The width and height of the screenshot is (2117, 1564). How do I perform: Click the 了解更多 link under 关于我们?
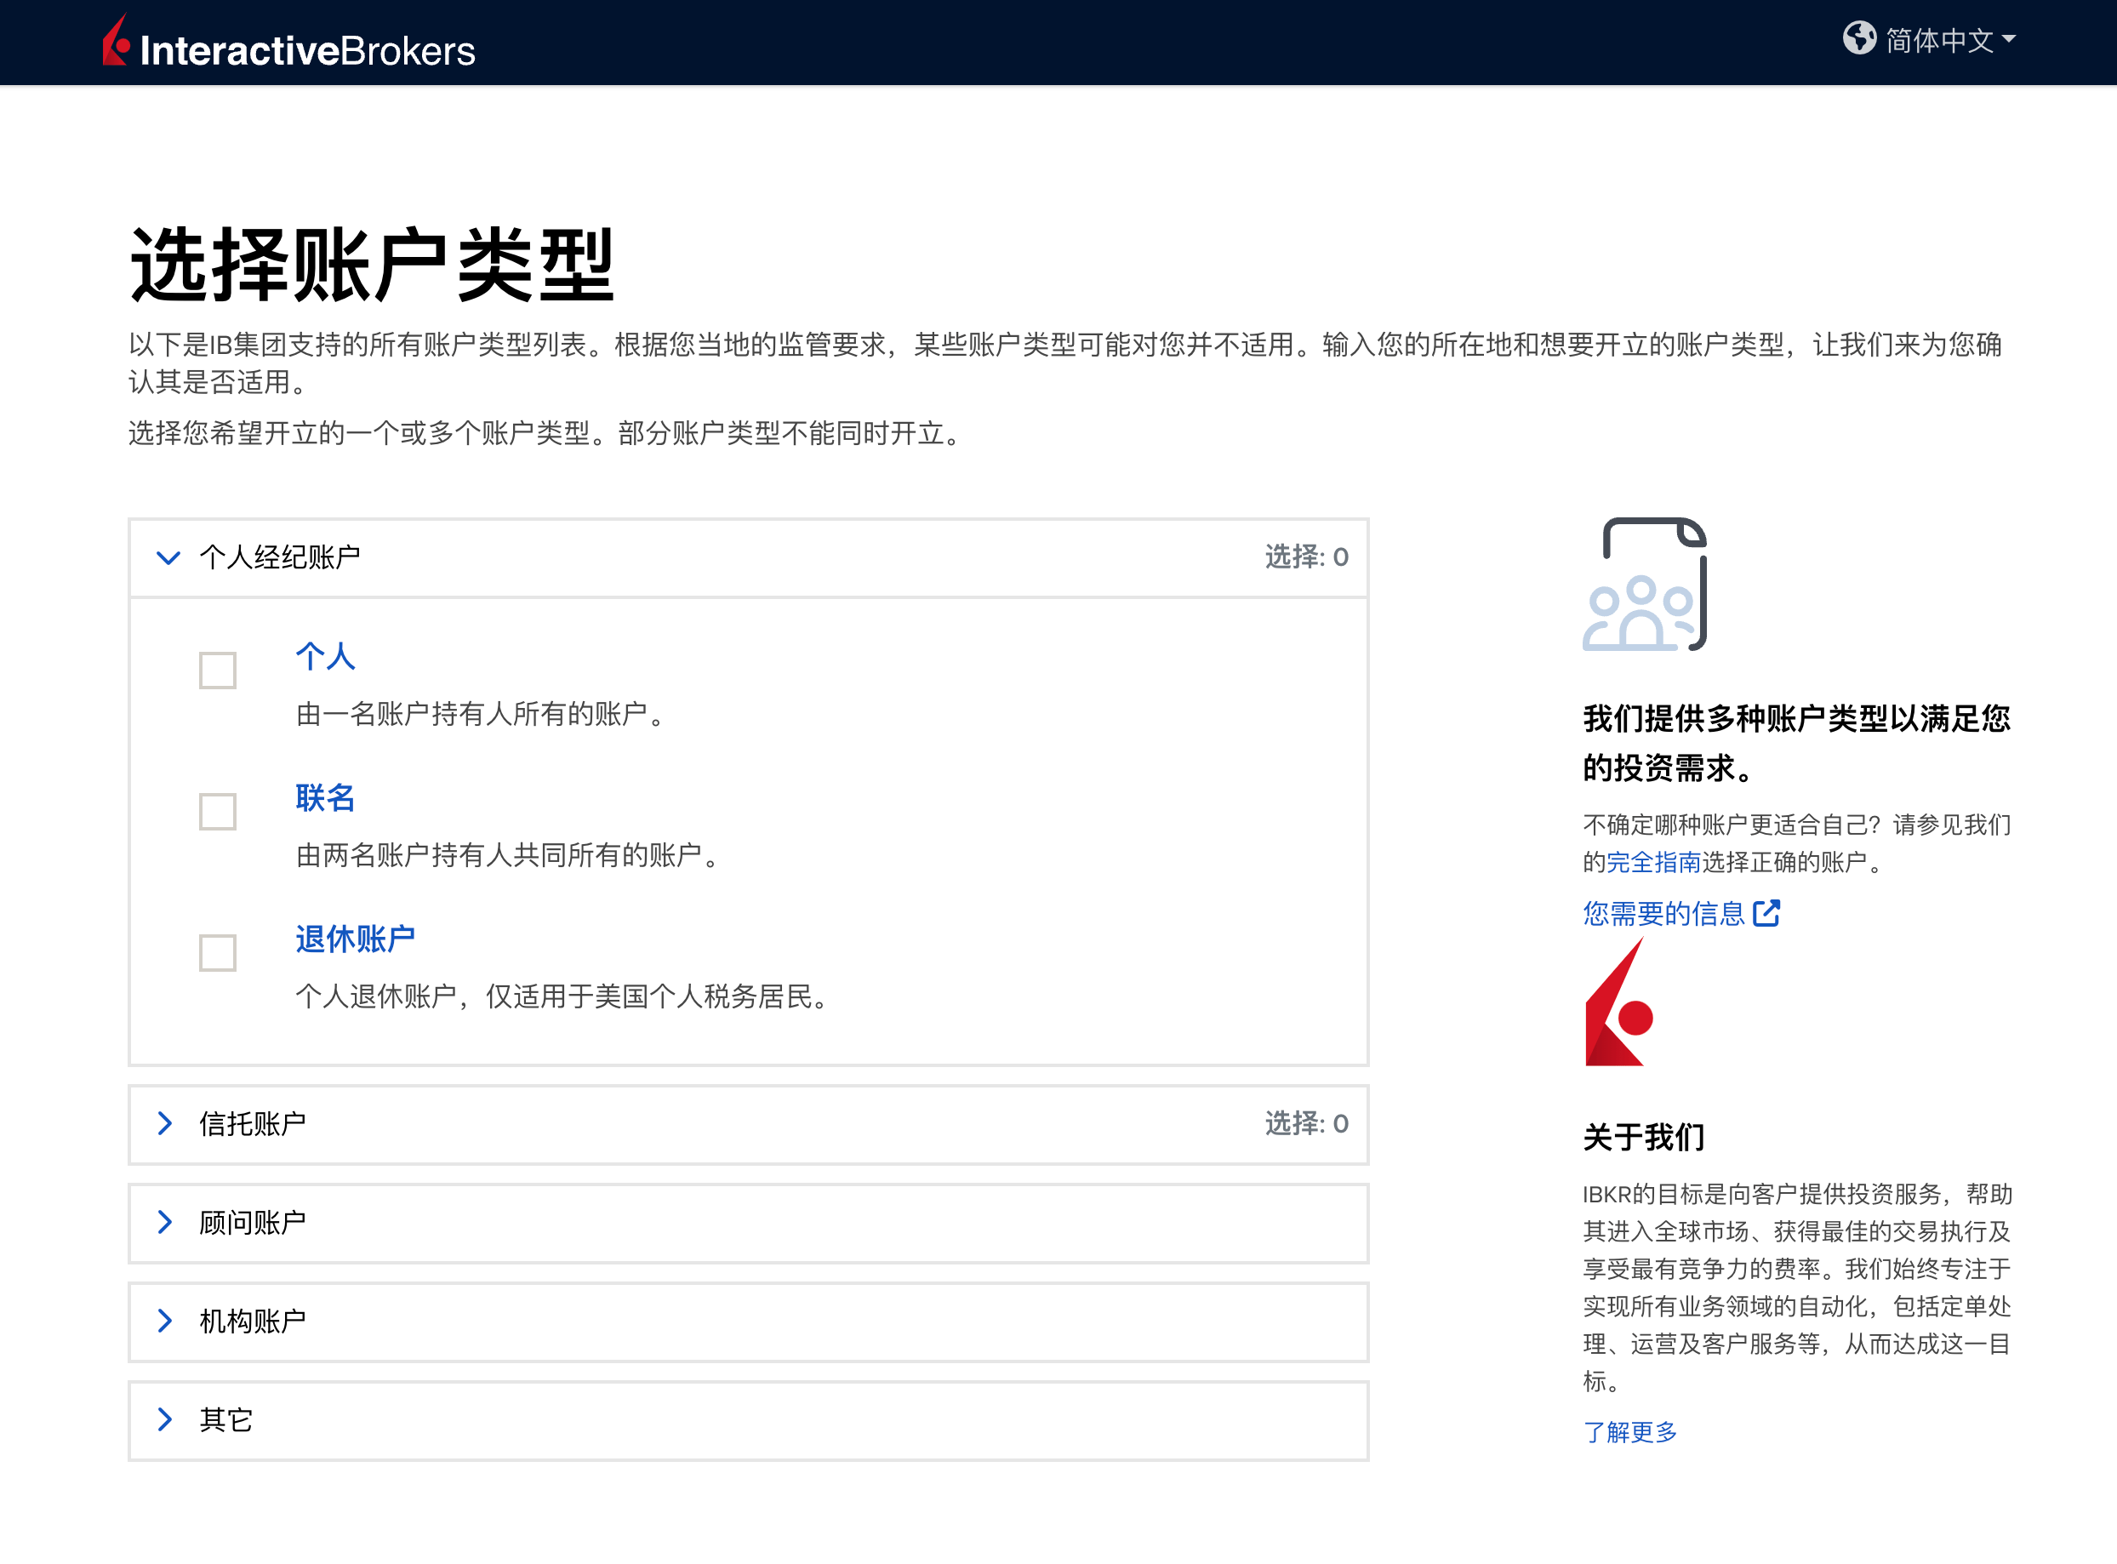pyautogui.click(x=1630, y=1431)
